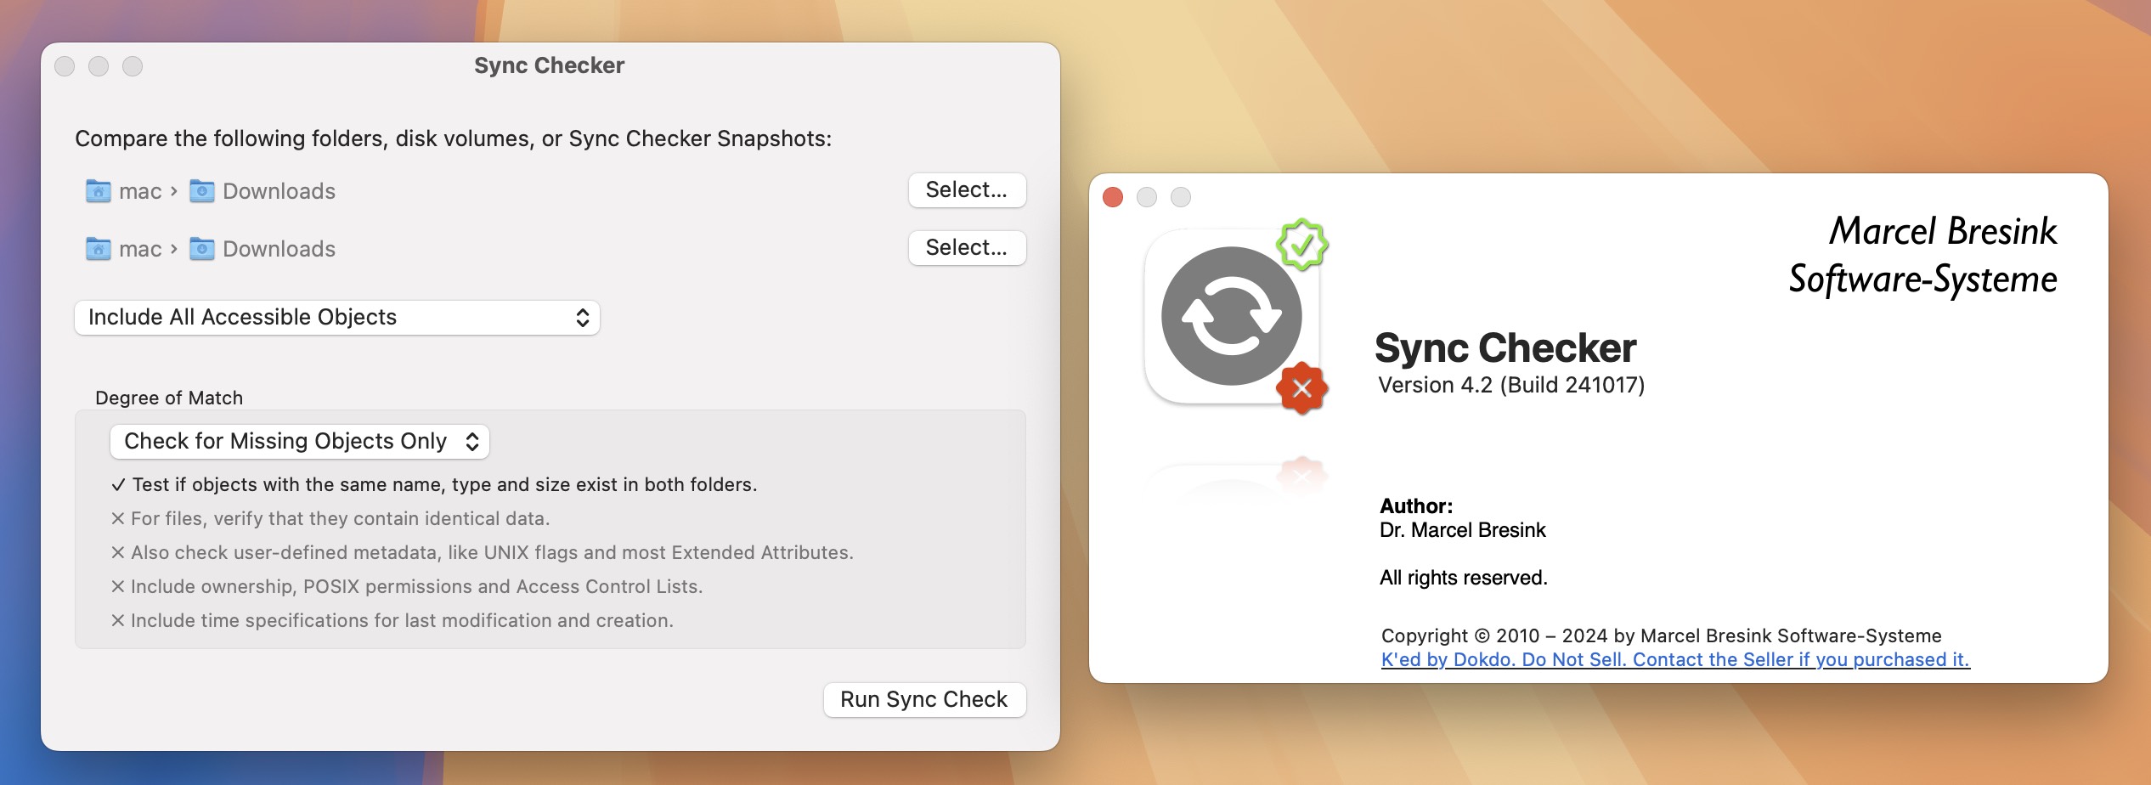Click 'Also check user-defined metadata' line
This screenshot has width=2151, height=785.
click(482, 553)
